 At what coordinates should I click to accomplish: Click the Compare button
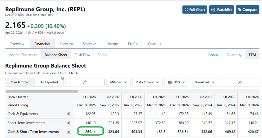click(247, 10)
